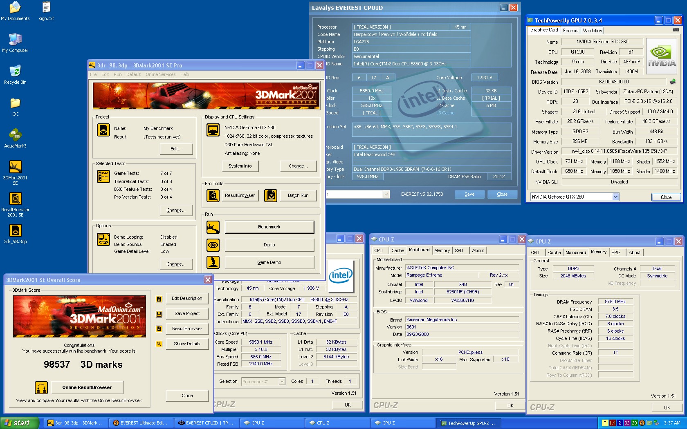Screen dimensions: 687x429
Task: Open sign.txt file on desktop
Action: 46,11
